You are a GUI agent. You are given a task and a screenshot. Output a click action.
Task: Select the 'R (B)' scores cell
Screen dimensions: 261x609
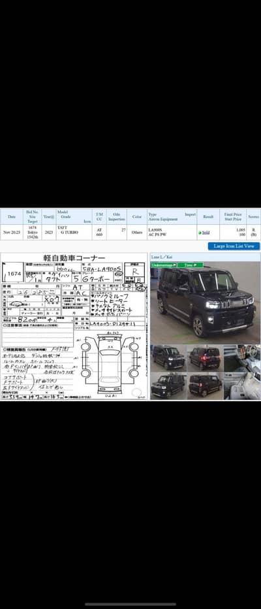(x=254, y=232)
